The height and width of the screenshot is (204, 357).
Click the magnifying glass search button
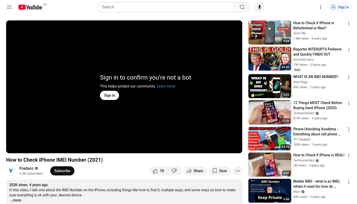242,7
